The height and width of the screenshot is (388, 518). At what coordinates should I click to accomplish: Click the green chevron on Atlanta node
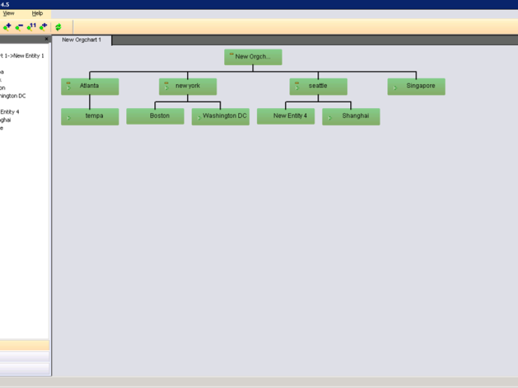click(x=69, y=88)
